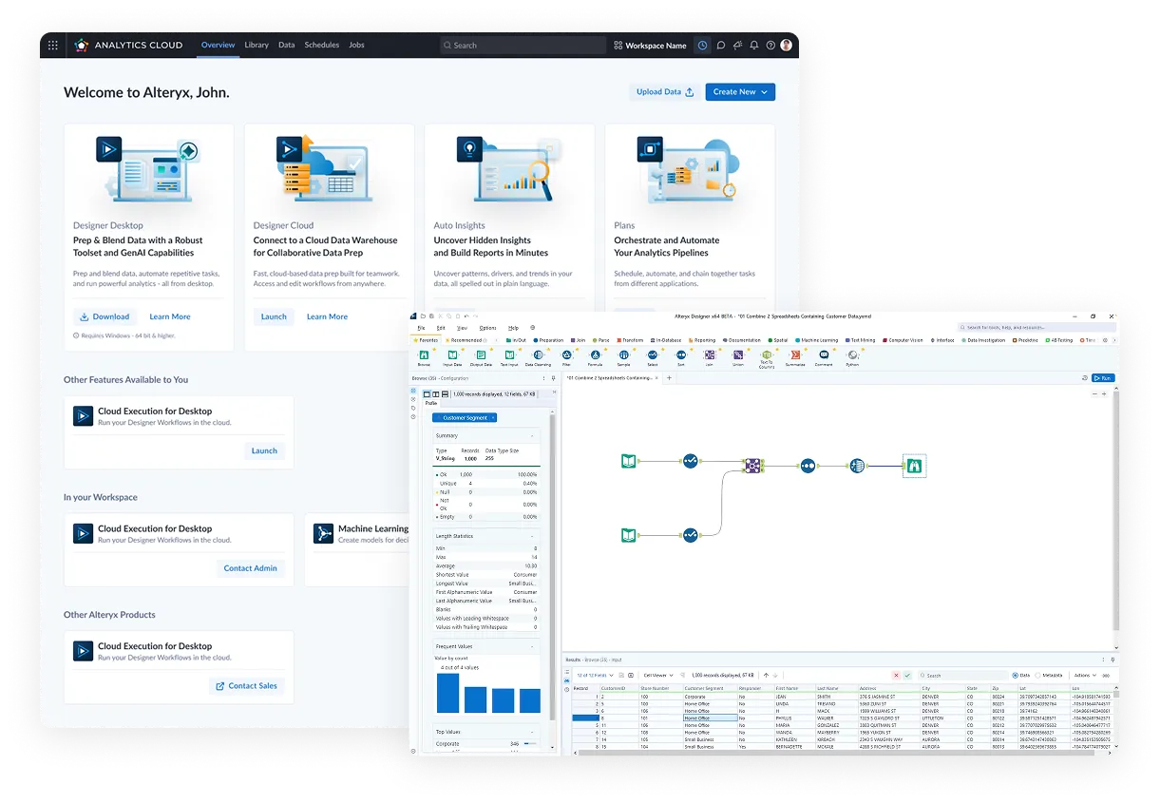Select the Input Data tool in Designer palette
The image size is (1160, 804).
(452, 357)
